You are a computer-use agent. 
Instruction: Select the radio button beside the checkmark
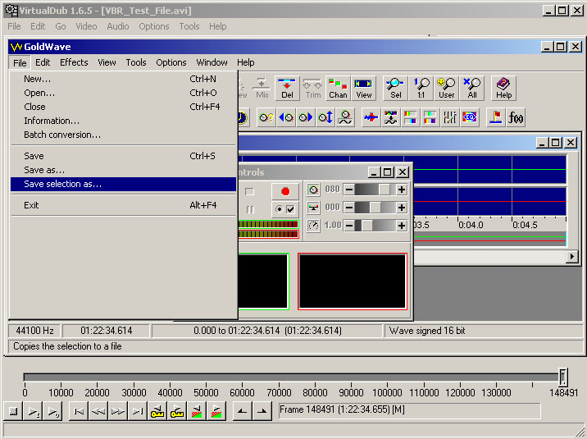[279, 209]
